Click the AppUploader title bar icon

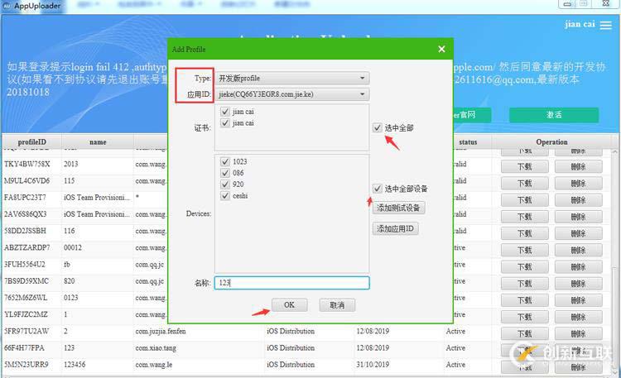(7, 6)
